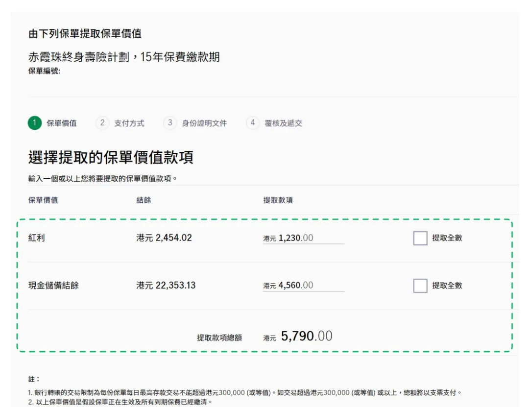Click the 保單編號: label
Viewport: 529px width, 407px height.
tap(44, 71)
